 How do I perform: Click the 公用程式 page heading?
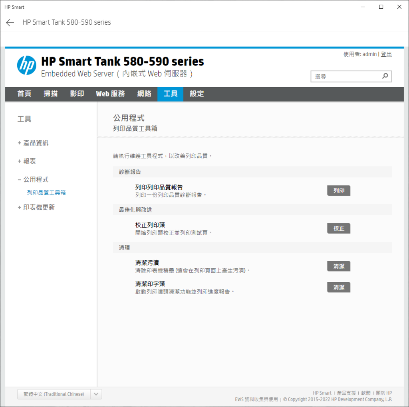click(129, 118)
